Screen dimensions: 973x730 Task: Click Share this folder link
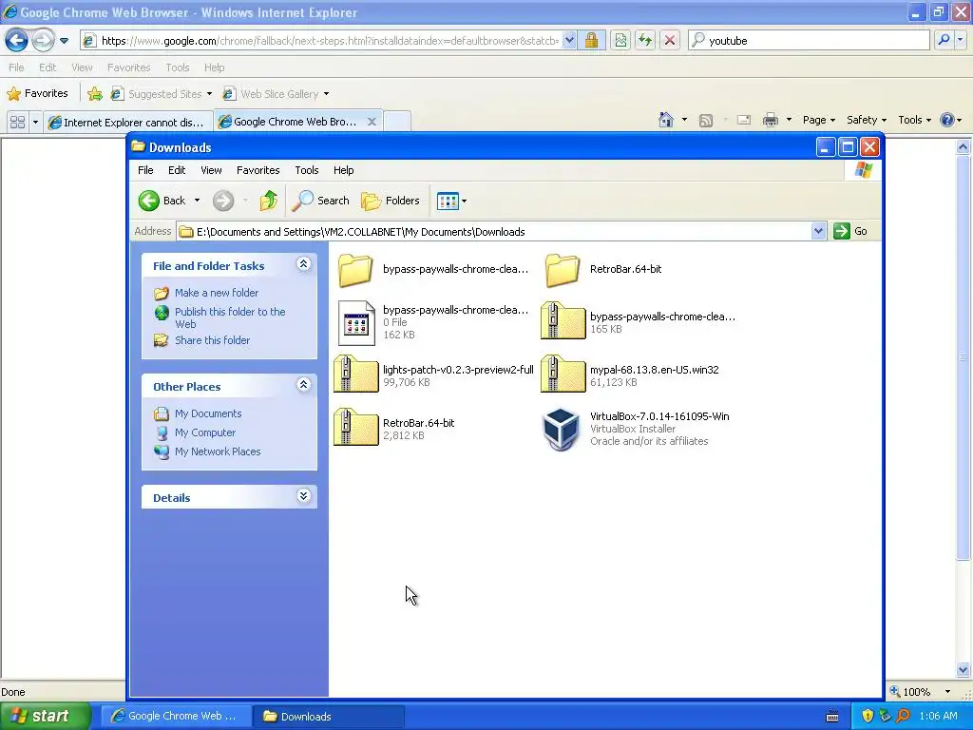pyautogui.click(x=212, y=340)
